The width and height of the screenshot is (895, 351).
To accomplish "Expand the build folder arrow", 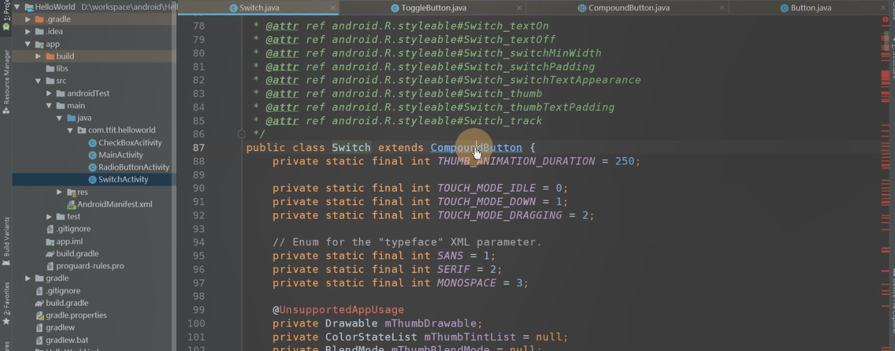I will [38, 56].
